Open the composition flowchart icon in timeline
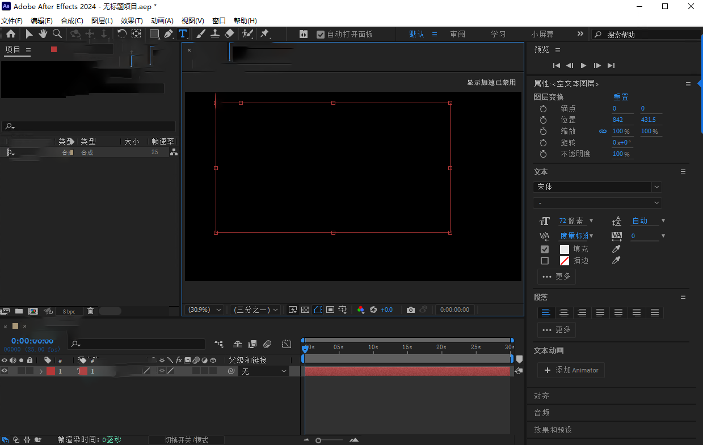Screen dimensions: 703x445 (x=218, y=344)
